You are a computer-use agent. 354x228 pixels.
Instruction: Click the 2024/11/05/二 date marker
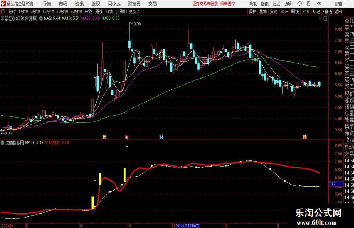coord(188,225)
